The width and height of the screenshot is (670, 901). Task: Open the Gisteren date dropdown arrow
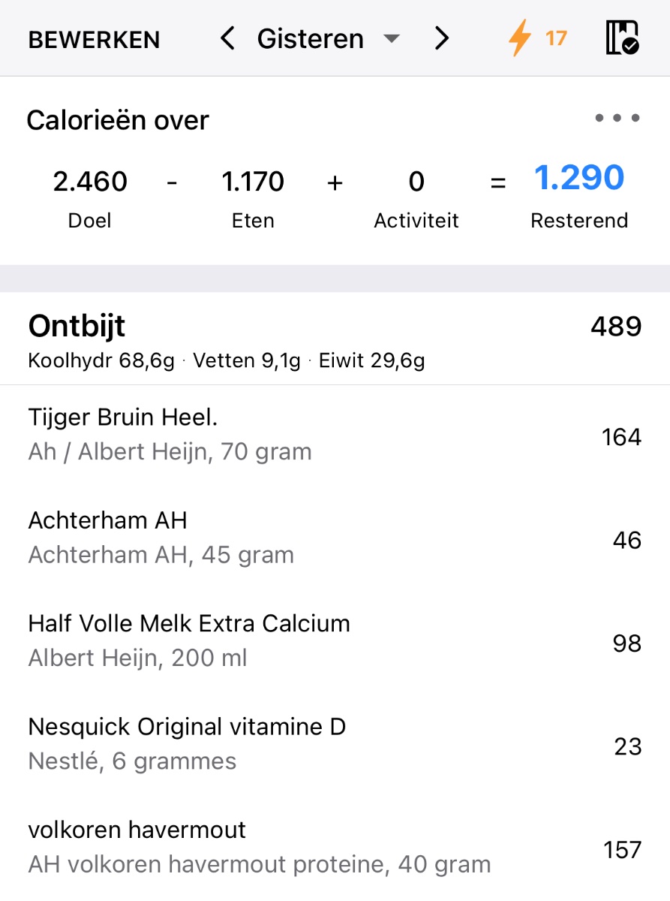392,39
